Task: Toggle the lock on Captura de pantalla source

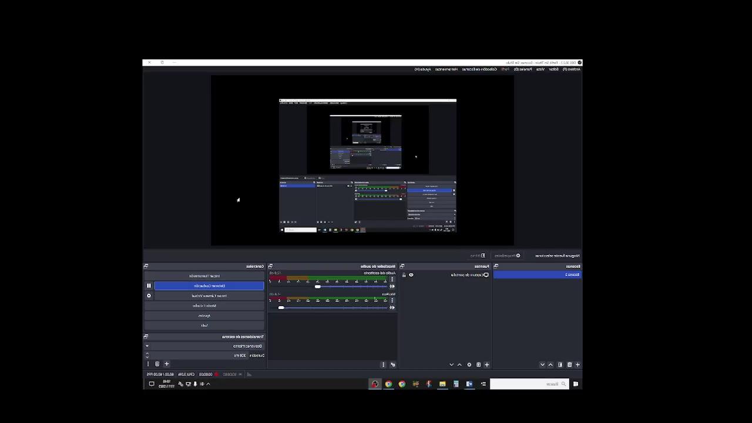Action: pyautogui.click(x=404, y=275)
